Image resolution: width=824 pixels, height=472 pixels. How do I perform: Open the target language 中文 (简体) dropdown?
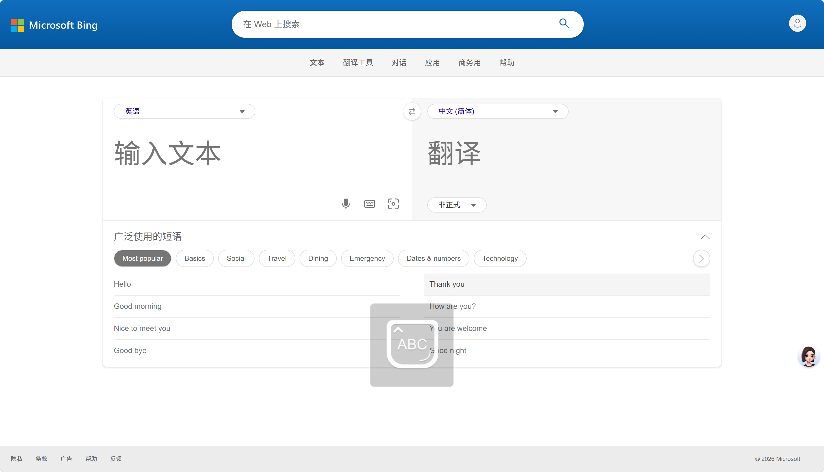click(x=498, y=111)
